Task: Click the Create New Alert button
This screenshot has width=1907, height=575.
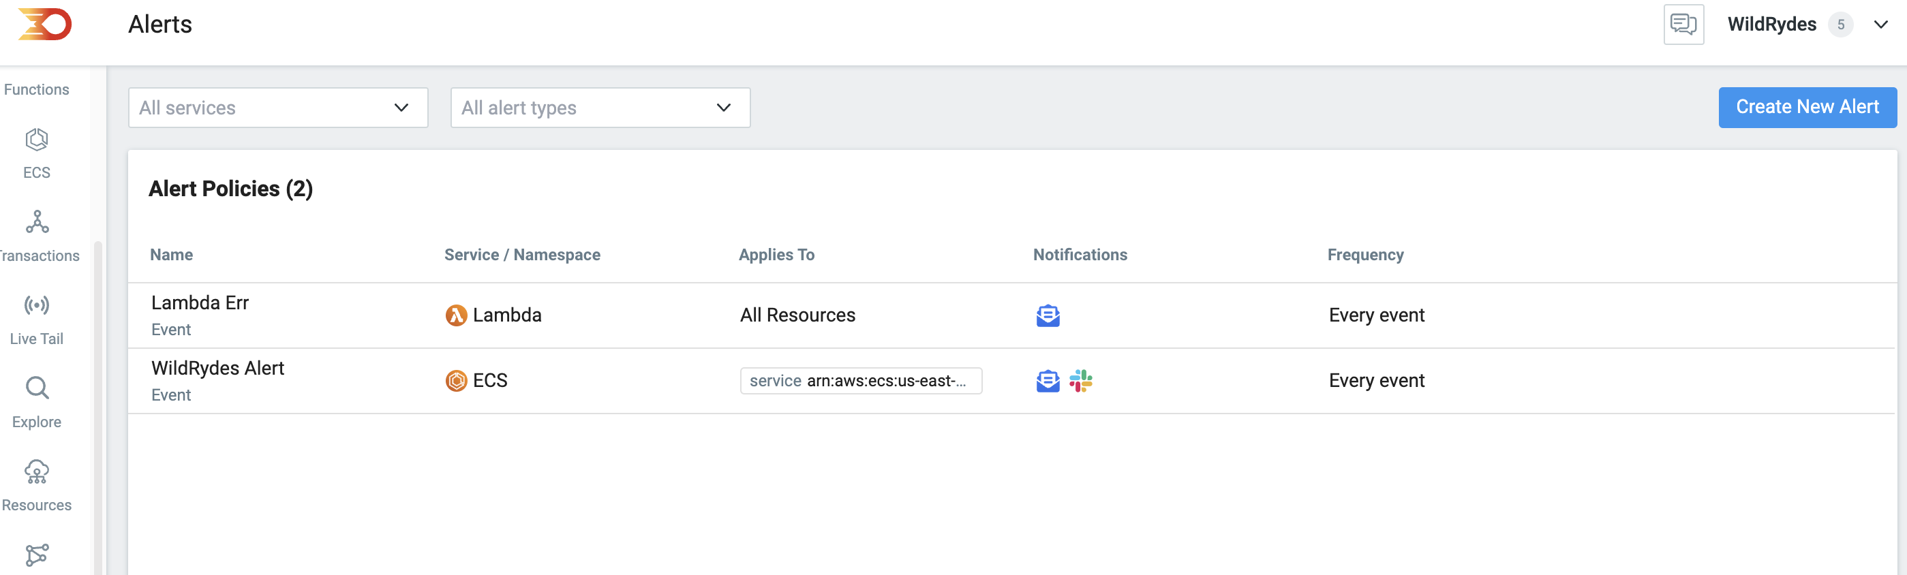Action: pos(1807,108)
